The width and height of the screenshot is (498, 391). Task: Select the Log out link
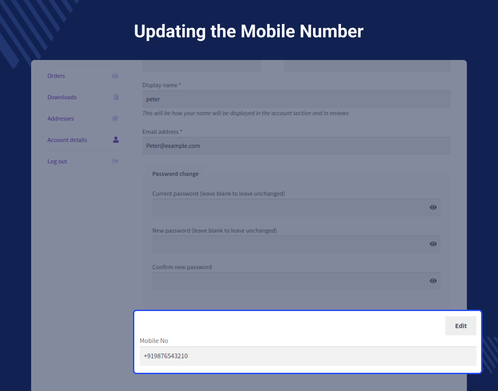(x=57, y=161)
